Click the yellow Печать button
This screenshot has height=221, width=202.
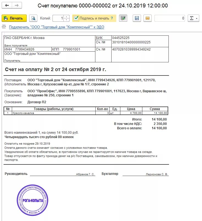pyautogui.click(x=14, y=18)
